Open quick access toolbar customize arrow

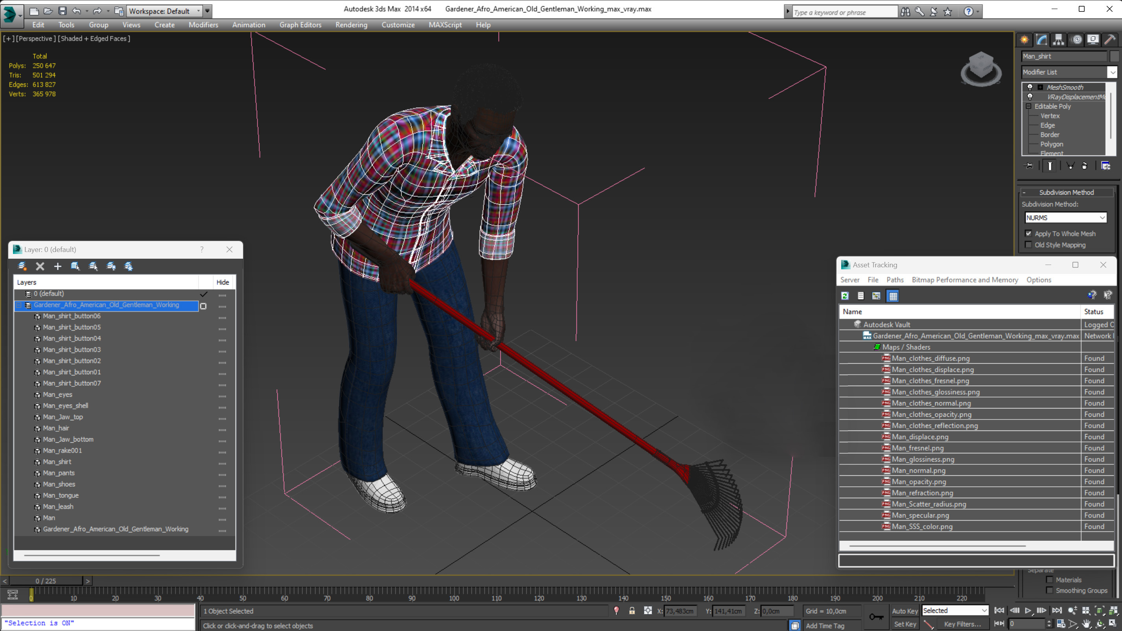(x=207, y=11)
